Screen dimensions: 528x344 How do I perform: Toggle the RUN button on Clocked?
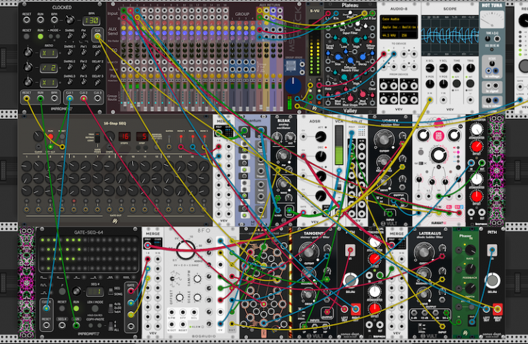(41, 36)
